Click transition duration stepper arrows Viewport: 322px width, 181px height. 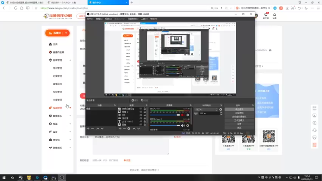[x=221, y=113]
